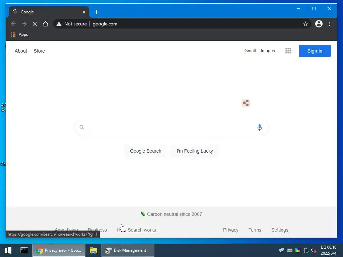Click the I'm Feeling Lucky button
This screenshot has width=343, height=257.
[195, 151]
